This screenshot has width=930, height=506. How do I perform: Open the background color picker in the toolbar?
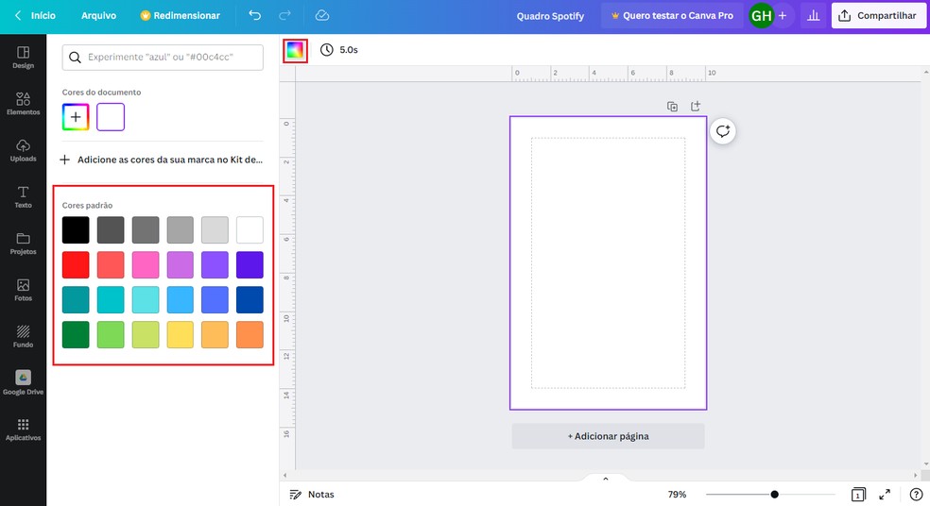(x=295, y=50)
